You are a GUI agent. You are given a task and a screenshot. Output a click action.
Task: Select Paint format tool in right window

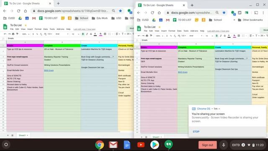tap(151, 36)
